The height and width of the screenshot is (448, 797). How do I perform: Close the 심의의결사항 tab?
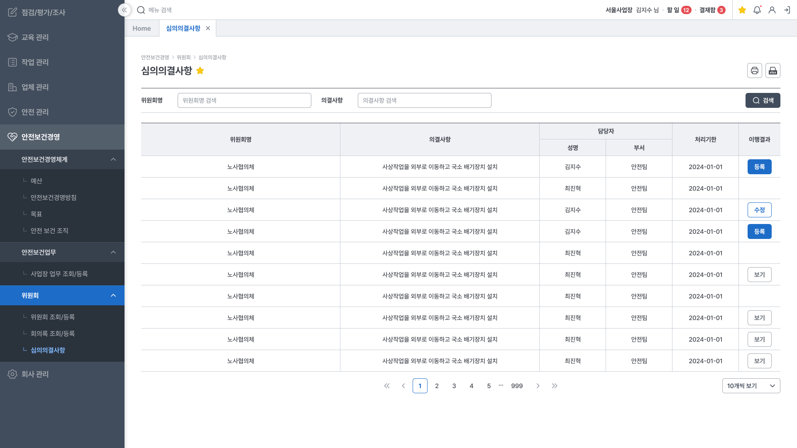pos(208,28)
